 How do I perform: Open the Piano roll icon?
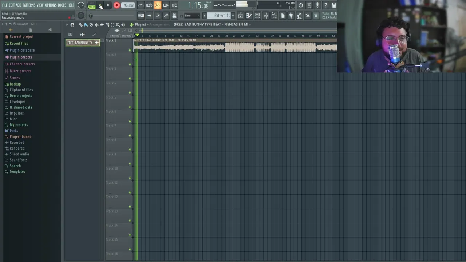coord(249,16)
